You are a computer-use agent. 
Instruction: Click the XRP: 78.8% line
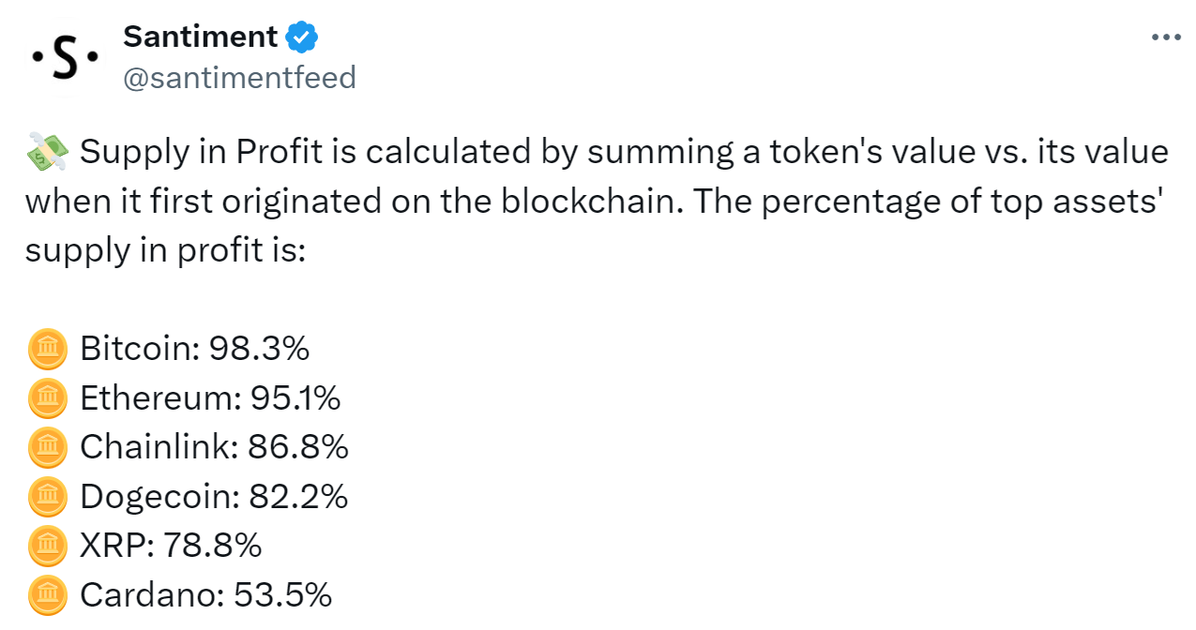coord(171,545)
